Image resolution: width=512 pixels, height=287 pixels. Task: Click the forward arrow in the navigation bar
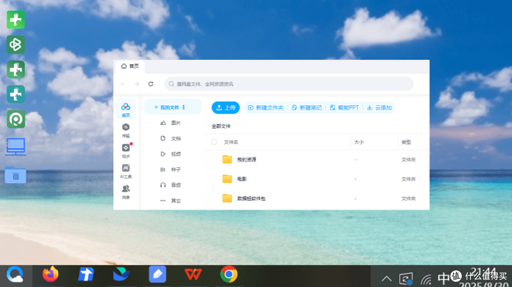point(137,84)
